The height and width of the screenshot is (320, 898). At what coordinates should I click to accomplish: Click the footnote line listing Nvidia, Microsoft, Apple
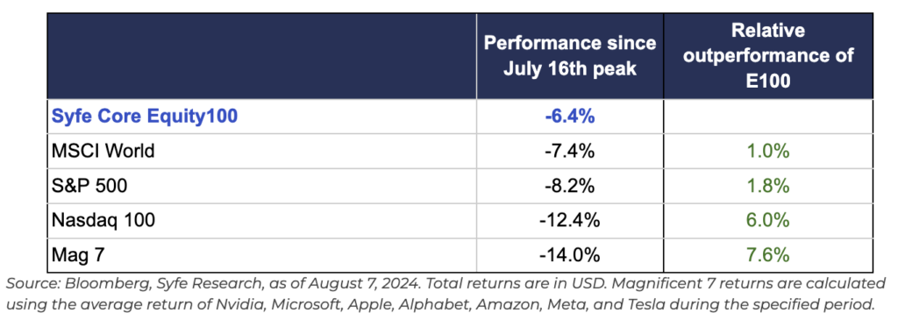[442, 302]
